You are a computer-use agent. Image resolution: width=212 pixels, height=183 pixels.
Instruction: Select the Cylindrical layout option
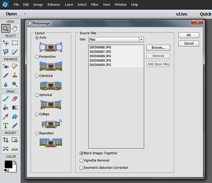(37, 76)
